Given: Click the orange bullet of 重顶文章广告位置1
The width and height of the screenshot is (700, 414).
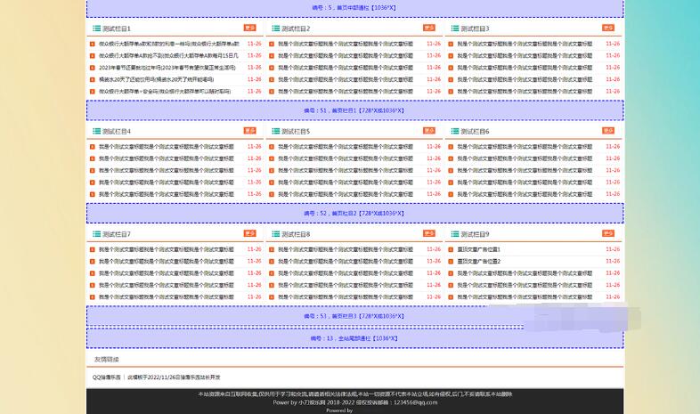Looking at the screenshot, I should click(451, 250).
